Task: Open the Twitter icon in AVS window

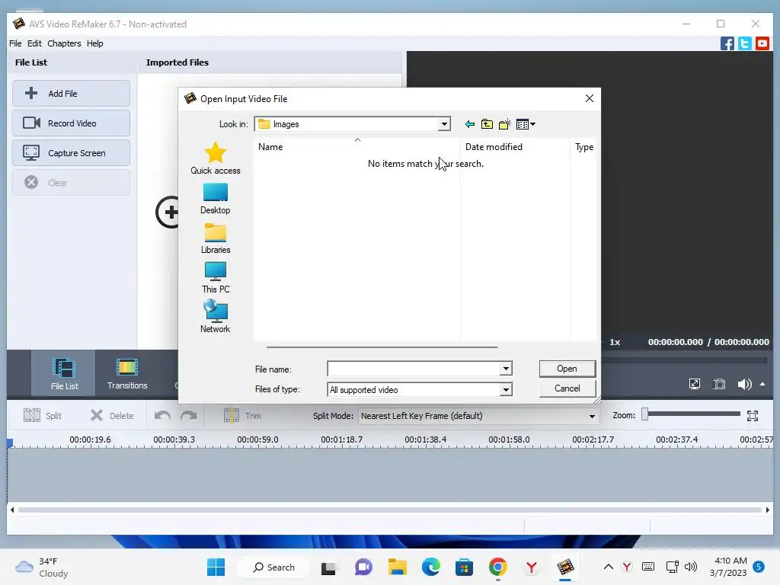Action: click(x=745, y=43)
